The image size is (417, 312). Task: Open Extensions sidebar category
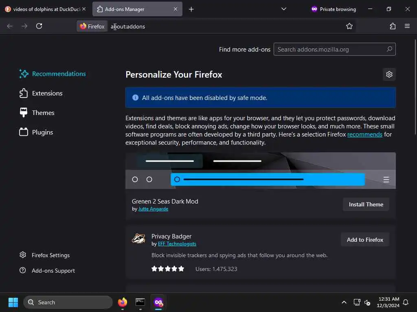click(41, 93)
